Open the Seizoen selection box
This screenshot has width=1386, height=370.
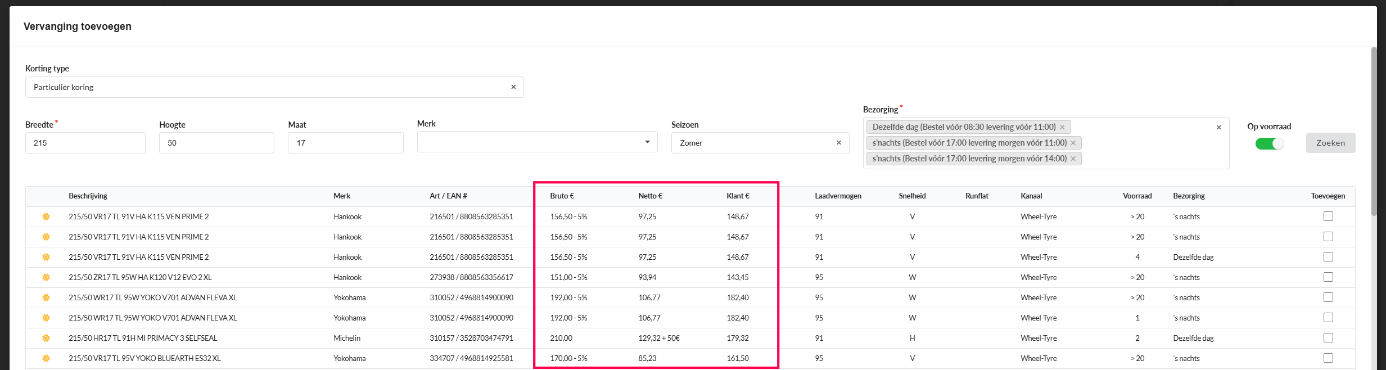tap(753, 143)
